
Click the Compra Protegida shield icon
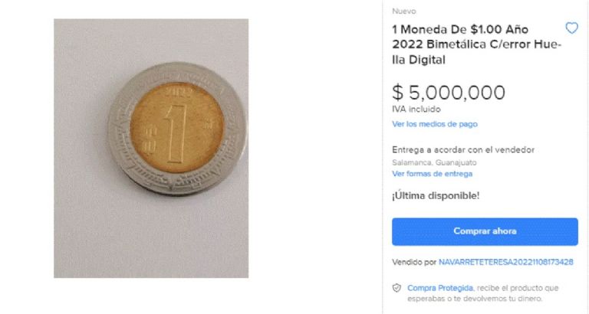point(397,287)
